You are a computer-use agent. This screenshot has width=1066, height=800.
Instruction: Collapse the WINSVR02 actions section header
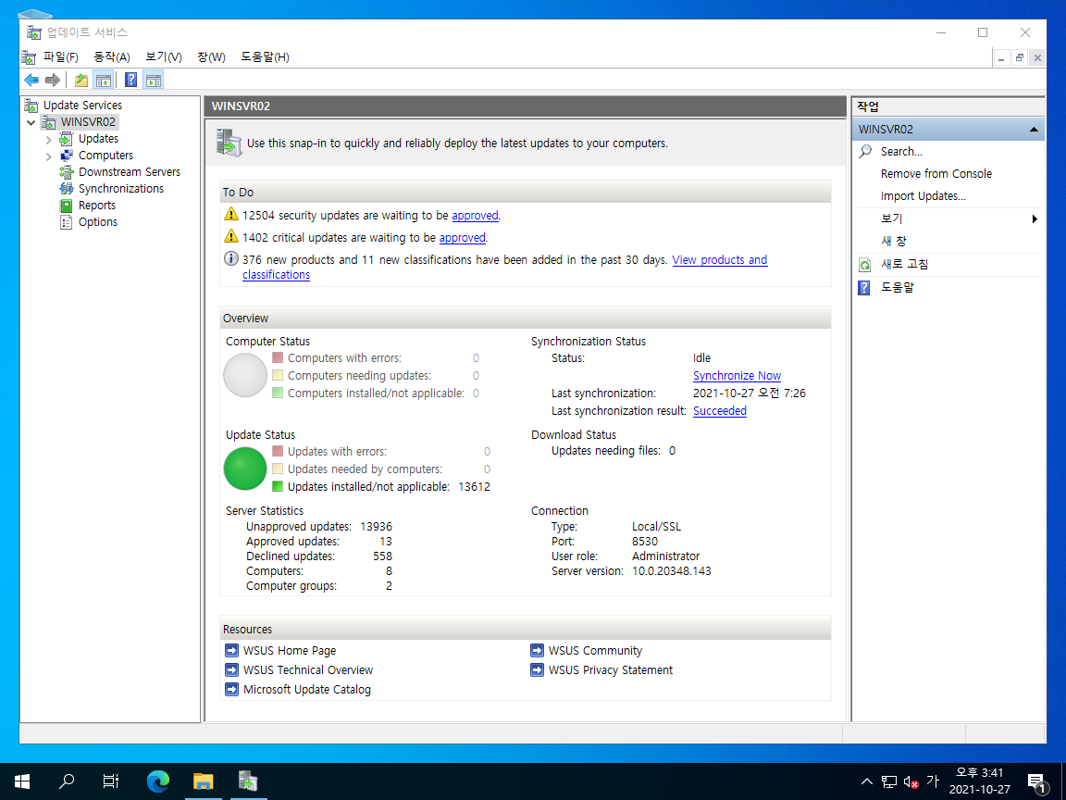1034,130
